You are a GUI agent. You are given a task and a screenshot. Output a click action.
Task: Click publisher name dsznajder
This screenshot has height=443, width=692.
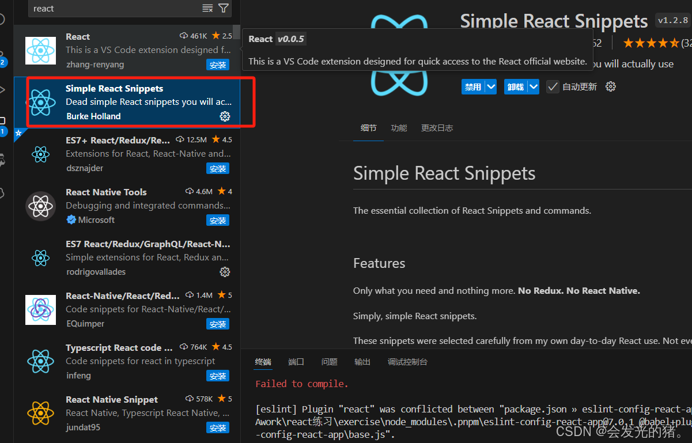[85, 168]
